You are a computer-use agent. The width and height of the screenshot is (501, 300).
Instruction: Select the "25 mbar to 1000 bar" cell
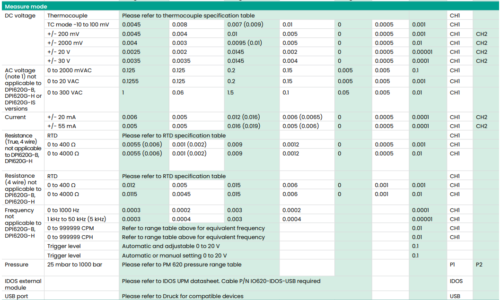75,265
